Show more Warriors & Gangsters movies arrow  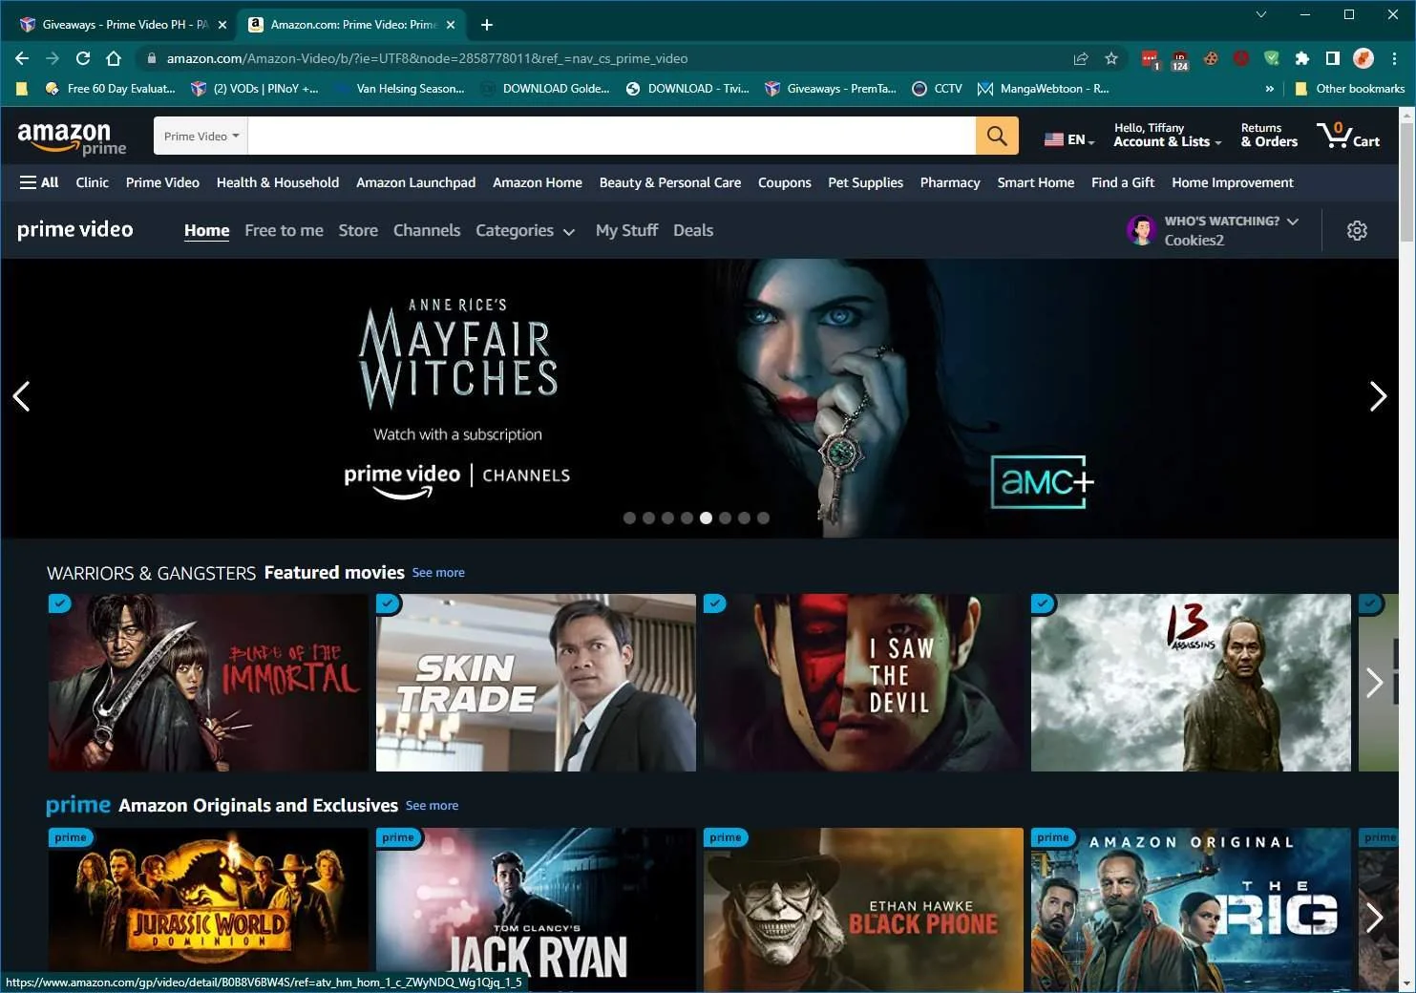(x=1374, y=682)
